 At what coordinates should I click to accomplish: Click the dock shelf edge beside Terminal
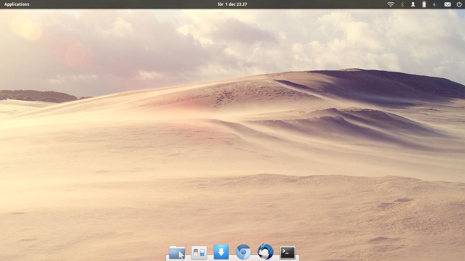click(x=298, y=258)
